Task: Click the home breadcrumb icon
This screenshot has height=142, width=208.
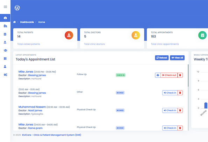Action: point(14,22)
